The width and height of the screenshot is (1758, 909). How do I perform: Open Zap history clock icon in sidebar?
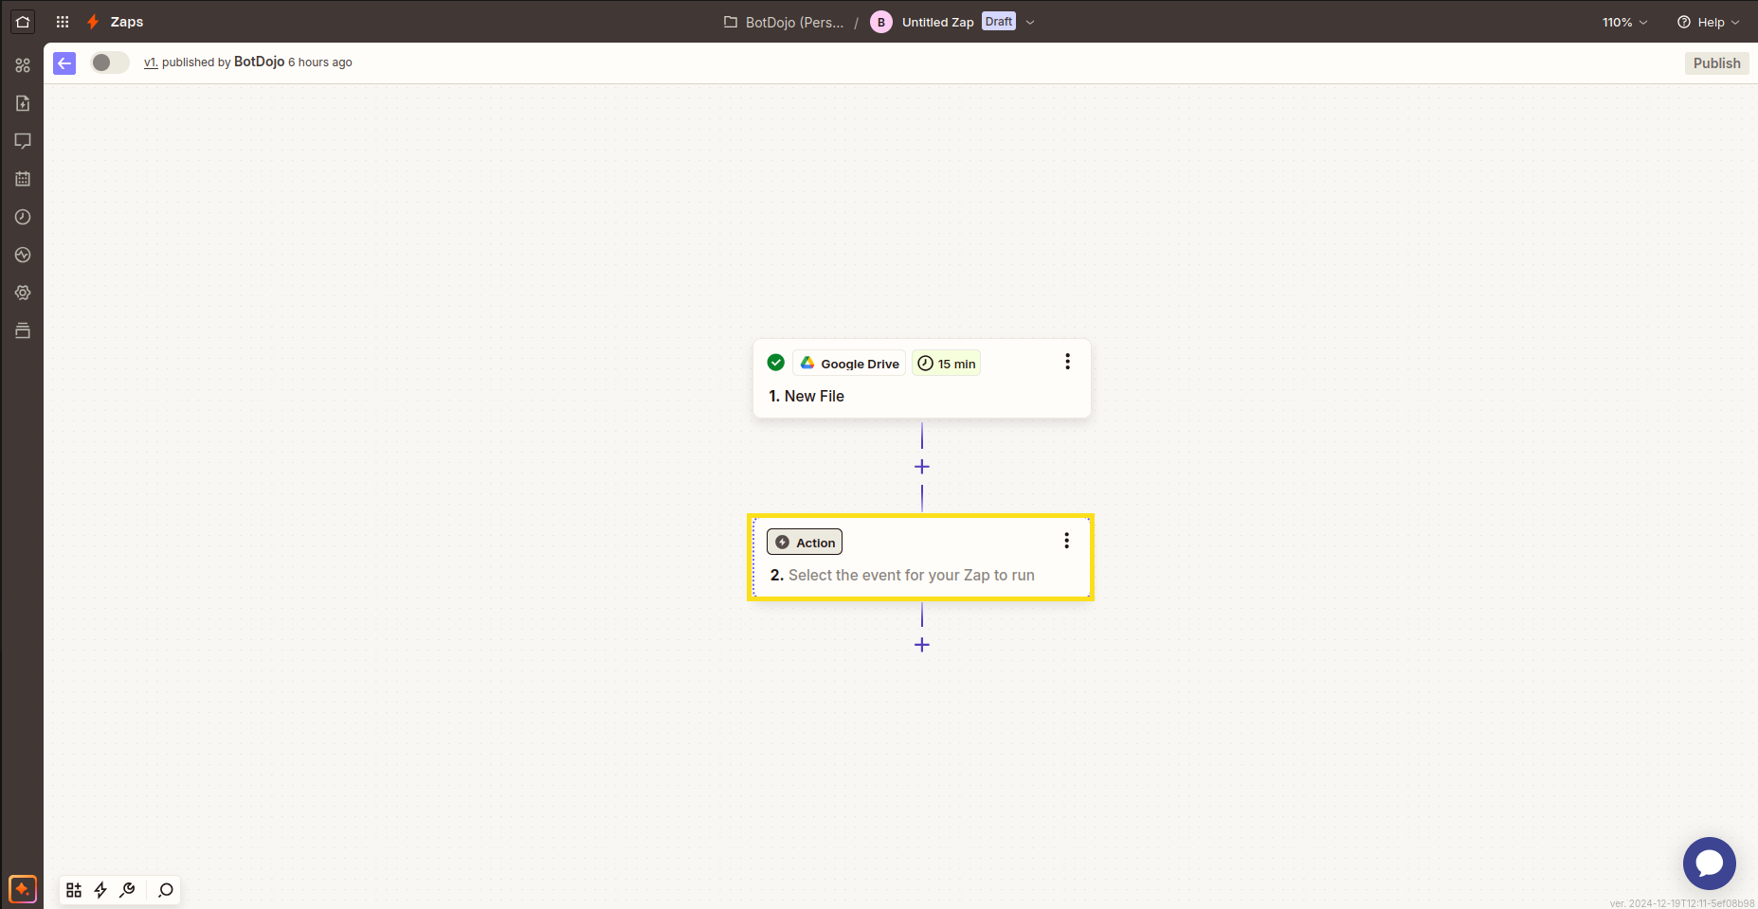23,217
